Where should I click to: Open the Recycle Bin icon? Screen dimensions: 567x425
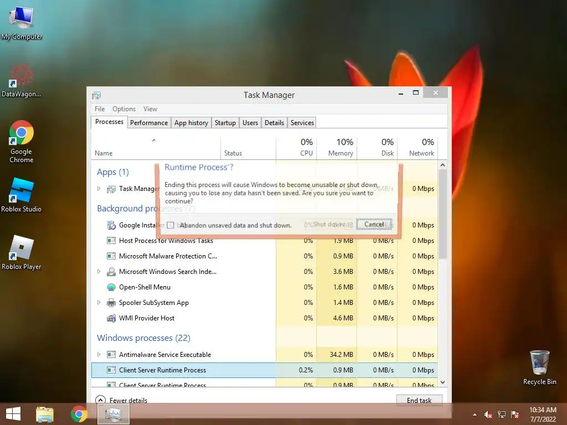tap(539, 367)
